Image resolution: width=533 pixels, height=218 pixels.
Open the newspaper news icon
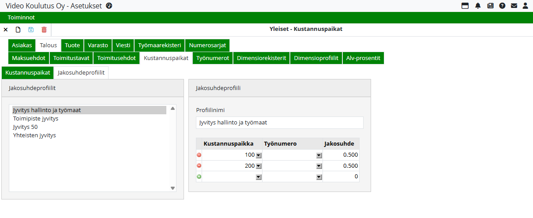pos(490,6)
